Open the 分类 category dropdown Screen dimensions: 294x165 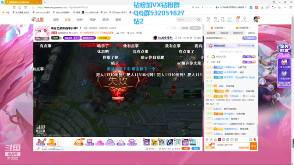click(x=79, y=19)
